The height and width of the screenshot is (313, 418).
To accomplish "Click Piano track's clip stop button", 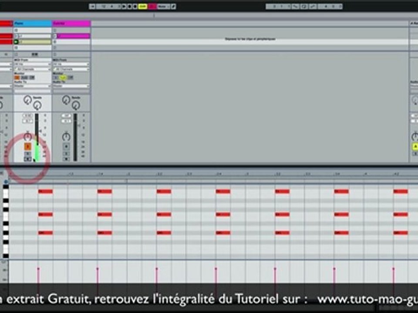I will 16,54.
